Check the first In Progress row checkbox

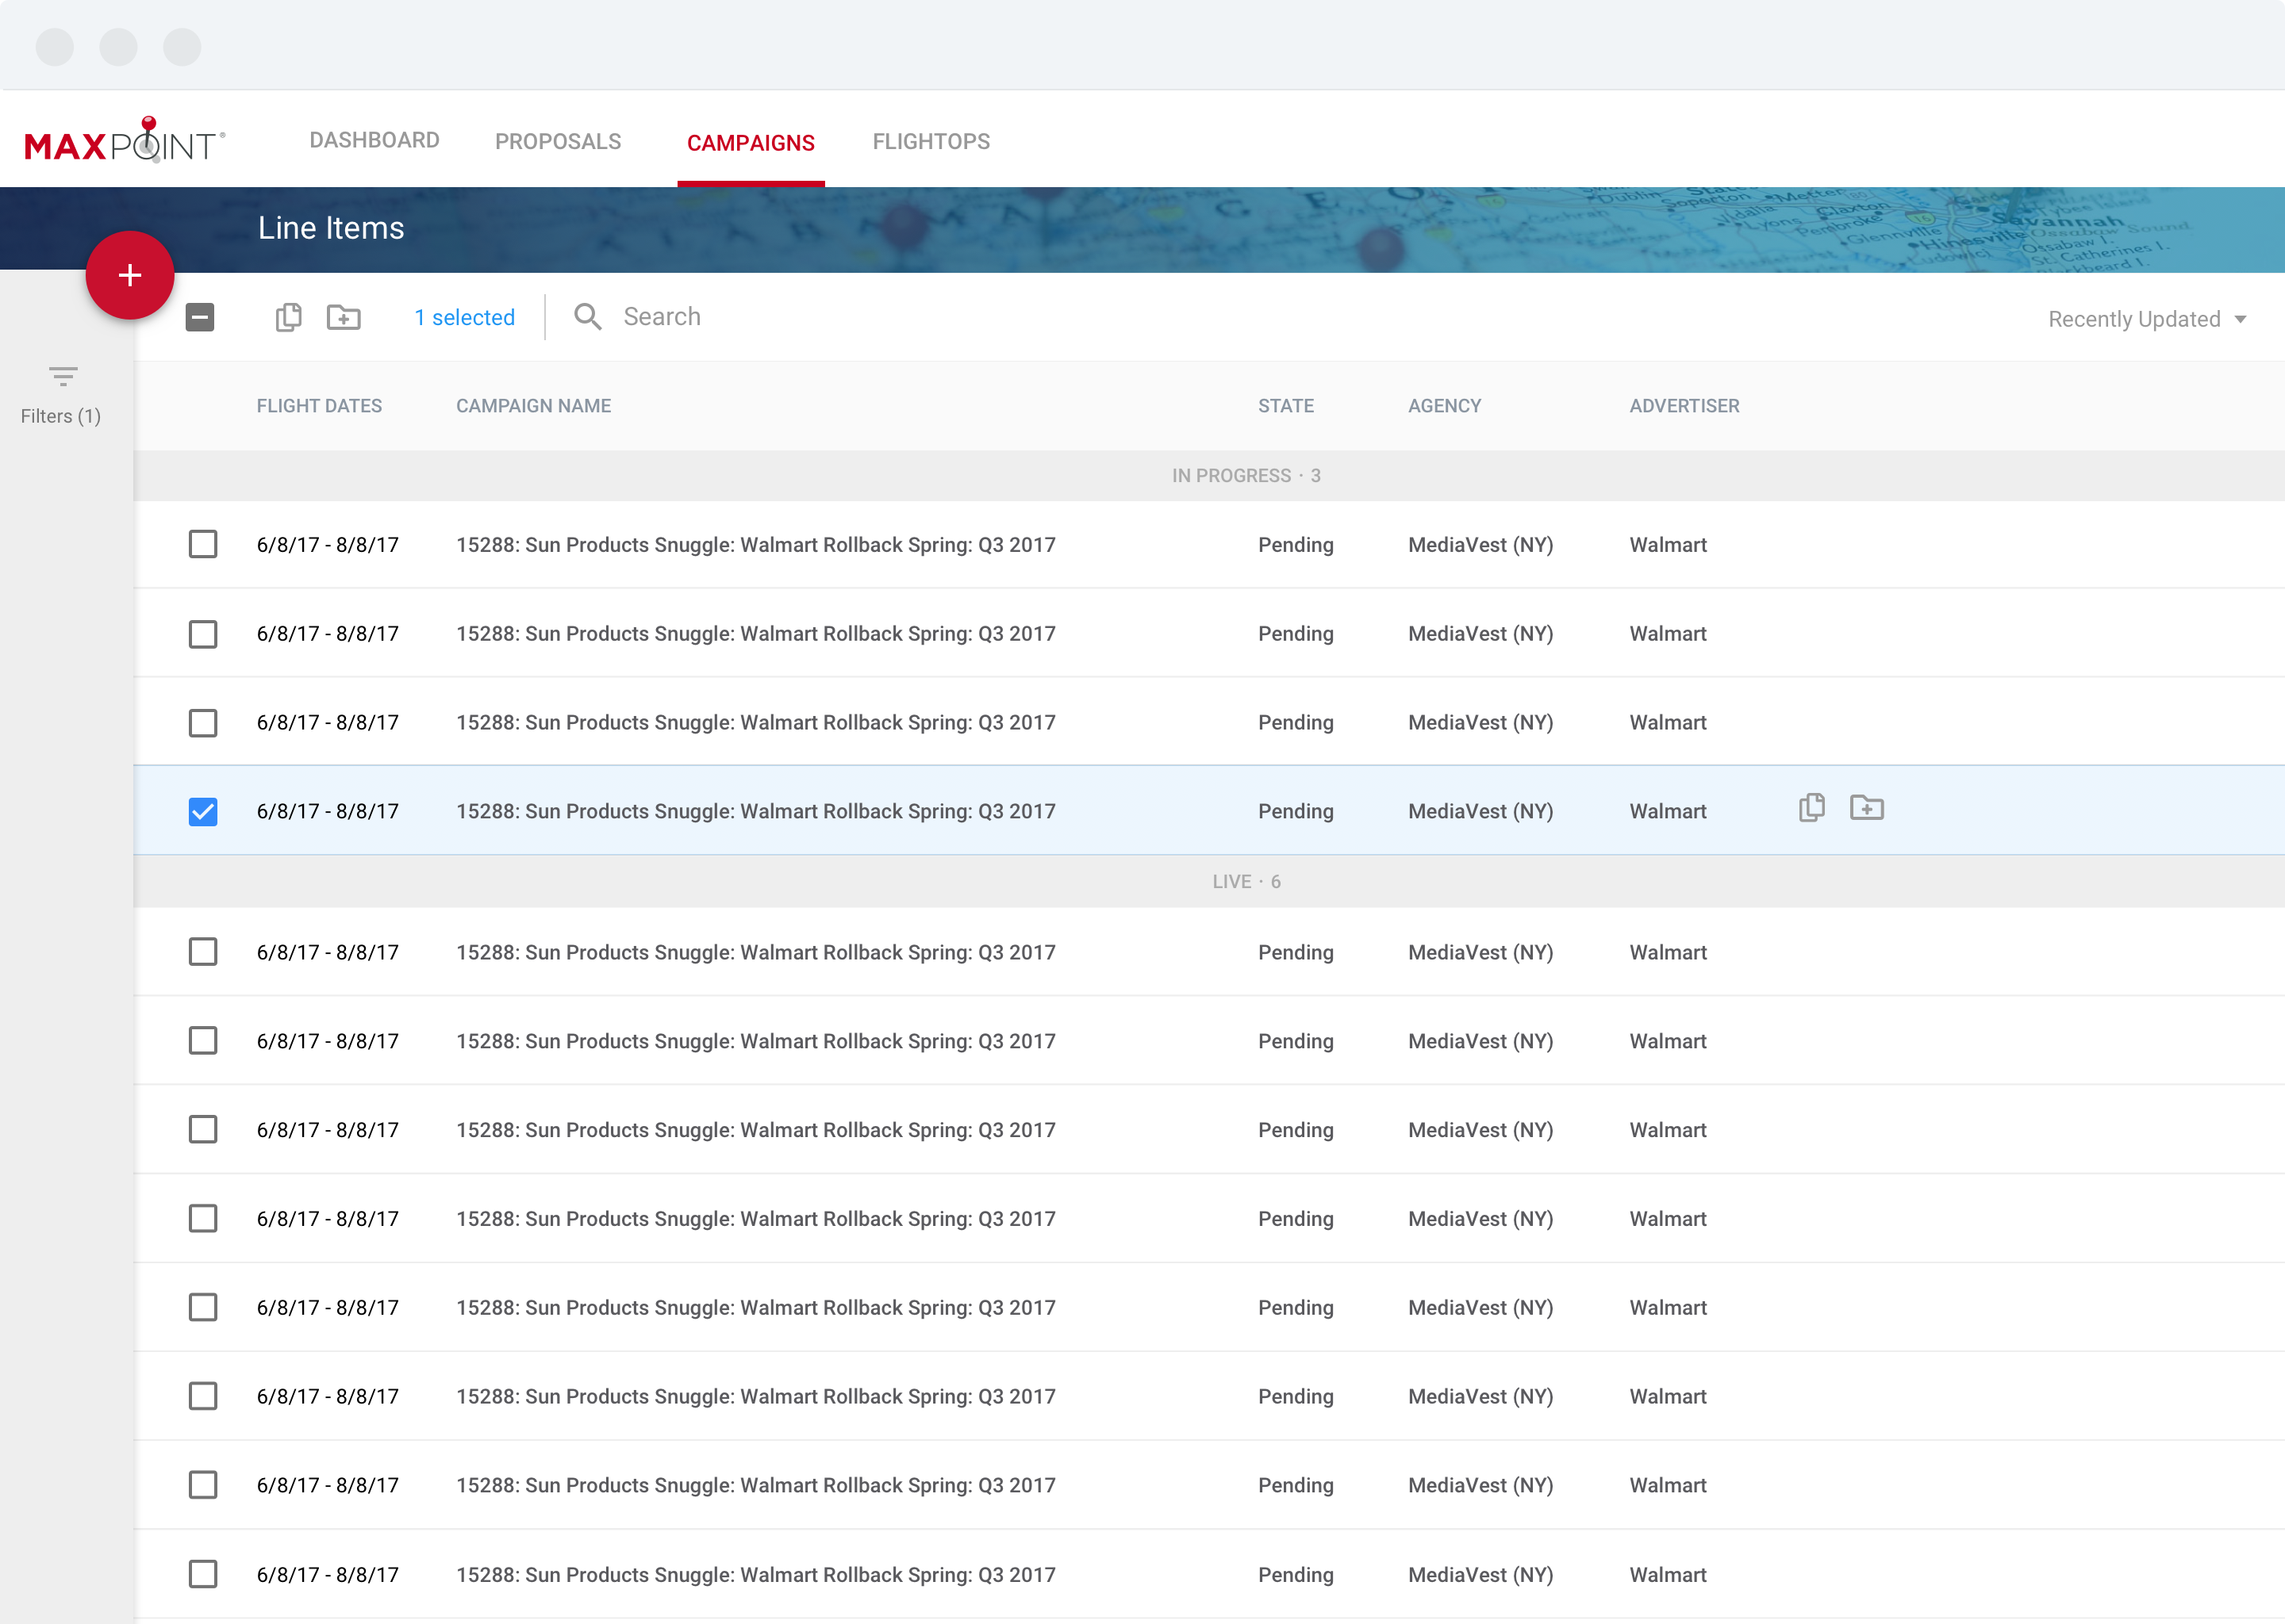click(203, 544)
